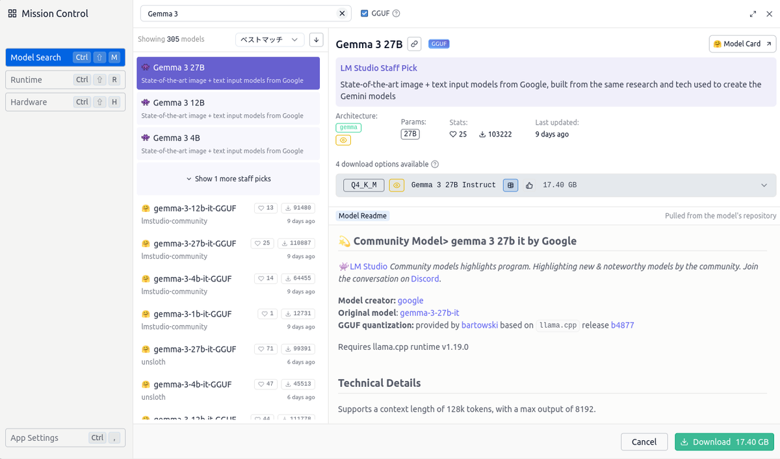Select the Model Readme tab
Image resolution: width=780 pixels, height=459 pixels.
pos(363,216)
